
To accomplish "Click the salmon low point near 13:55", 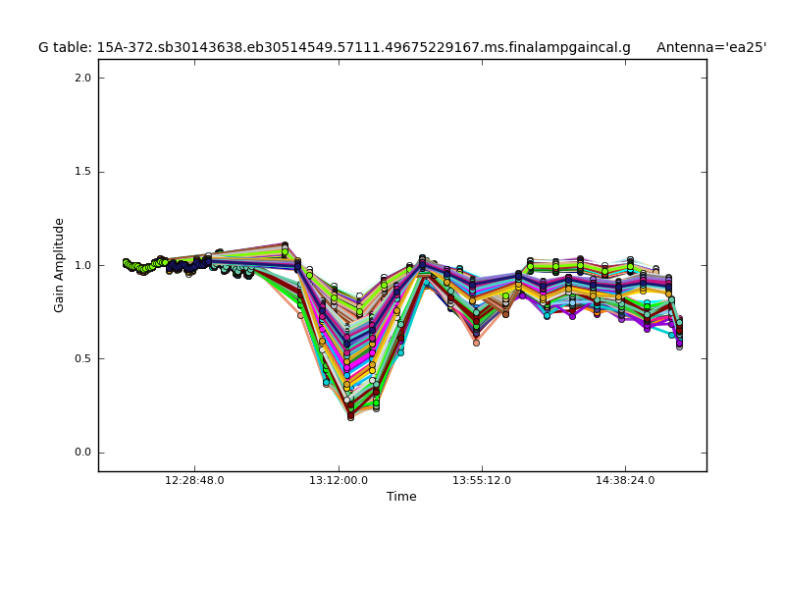I will [x=476, y=343].
